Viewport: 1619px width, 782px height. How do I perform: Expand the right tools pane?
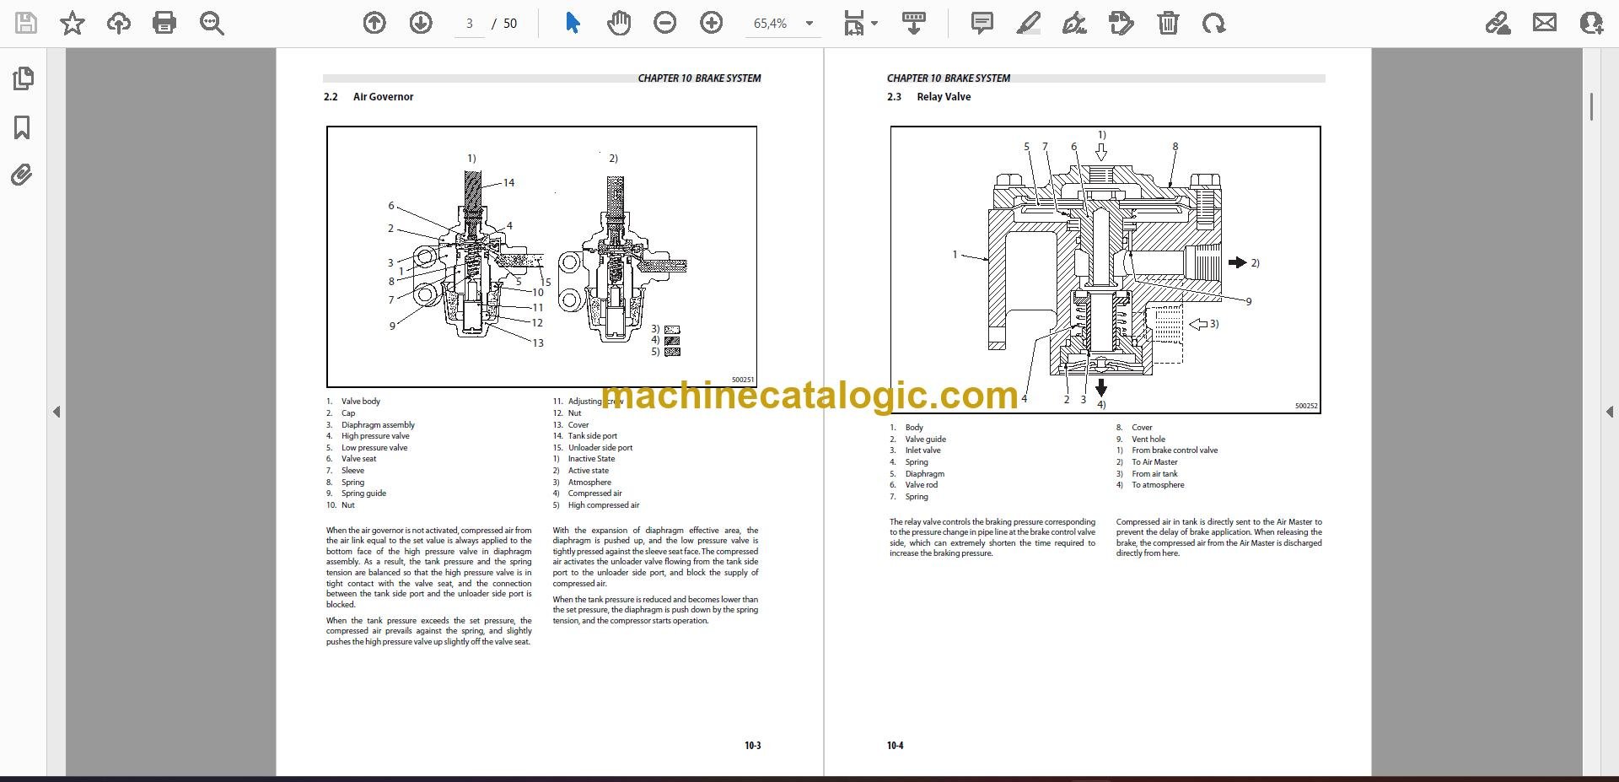coord(1609,413)
